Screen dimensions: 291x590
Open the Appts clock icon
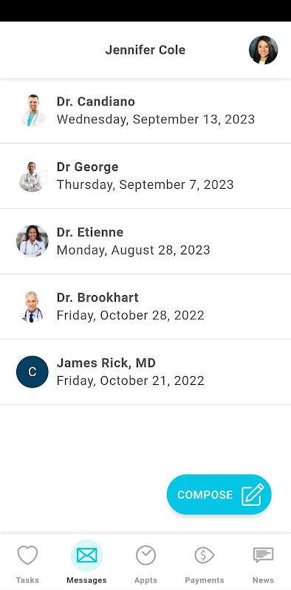coord(145,555)
